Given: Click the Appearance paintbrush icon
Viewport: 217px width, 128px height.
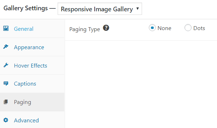Looking at the screenshot, I should [x=6, y=47].
